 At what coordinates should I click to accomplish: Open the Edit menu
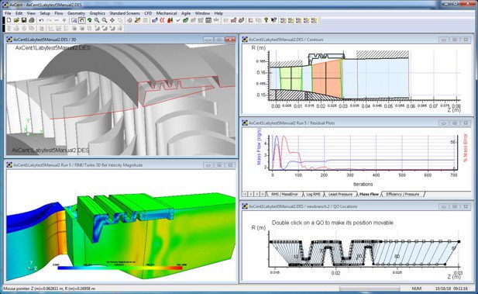tap(19, 13)
